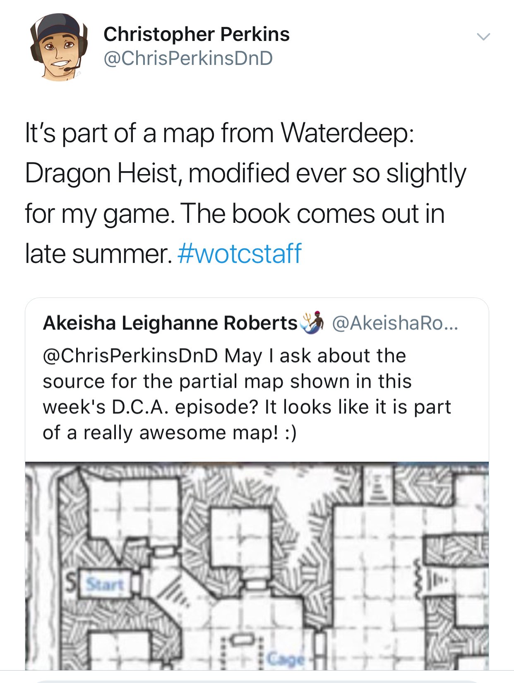This screenshot has width=514, height=683.
Task: Open the quoted tweet text
Action: (247, 394)
